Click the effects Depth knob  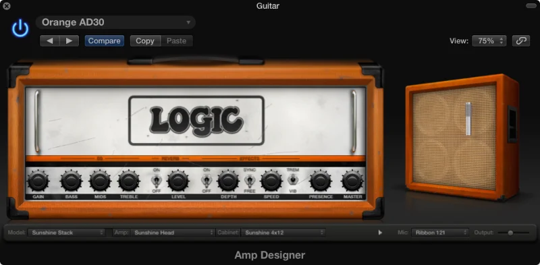[228, 181]
